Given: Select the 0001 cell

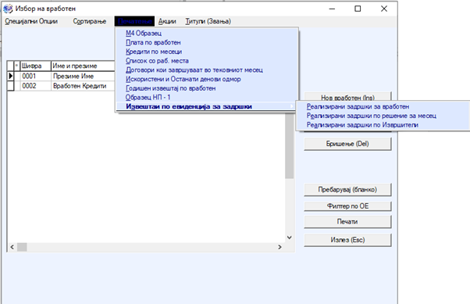Looking at the screenshot, I should pyautogui.click(x=35, y=77).
